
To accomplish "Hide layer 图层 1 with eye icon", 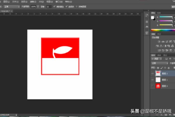I will coord(153,80).
